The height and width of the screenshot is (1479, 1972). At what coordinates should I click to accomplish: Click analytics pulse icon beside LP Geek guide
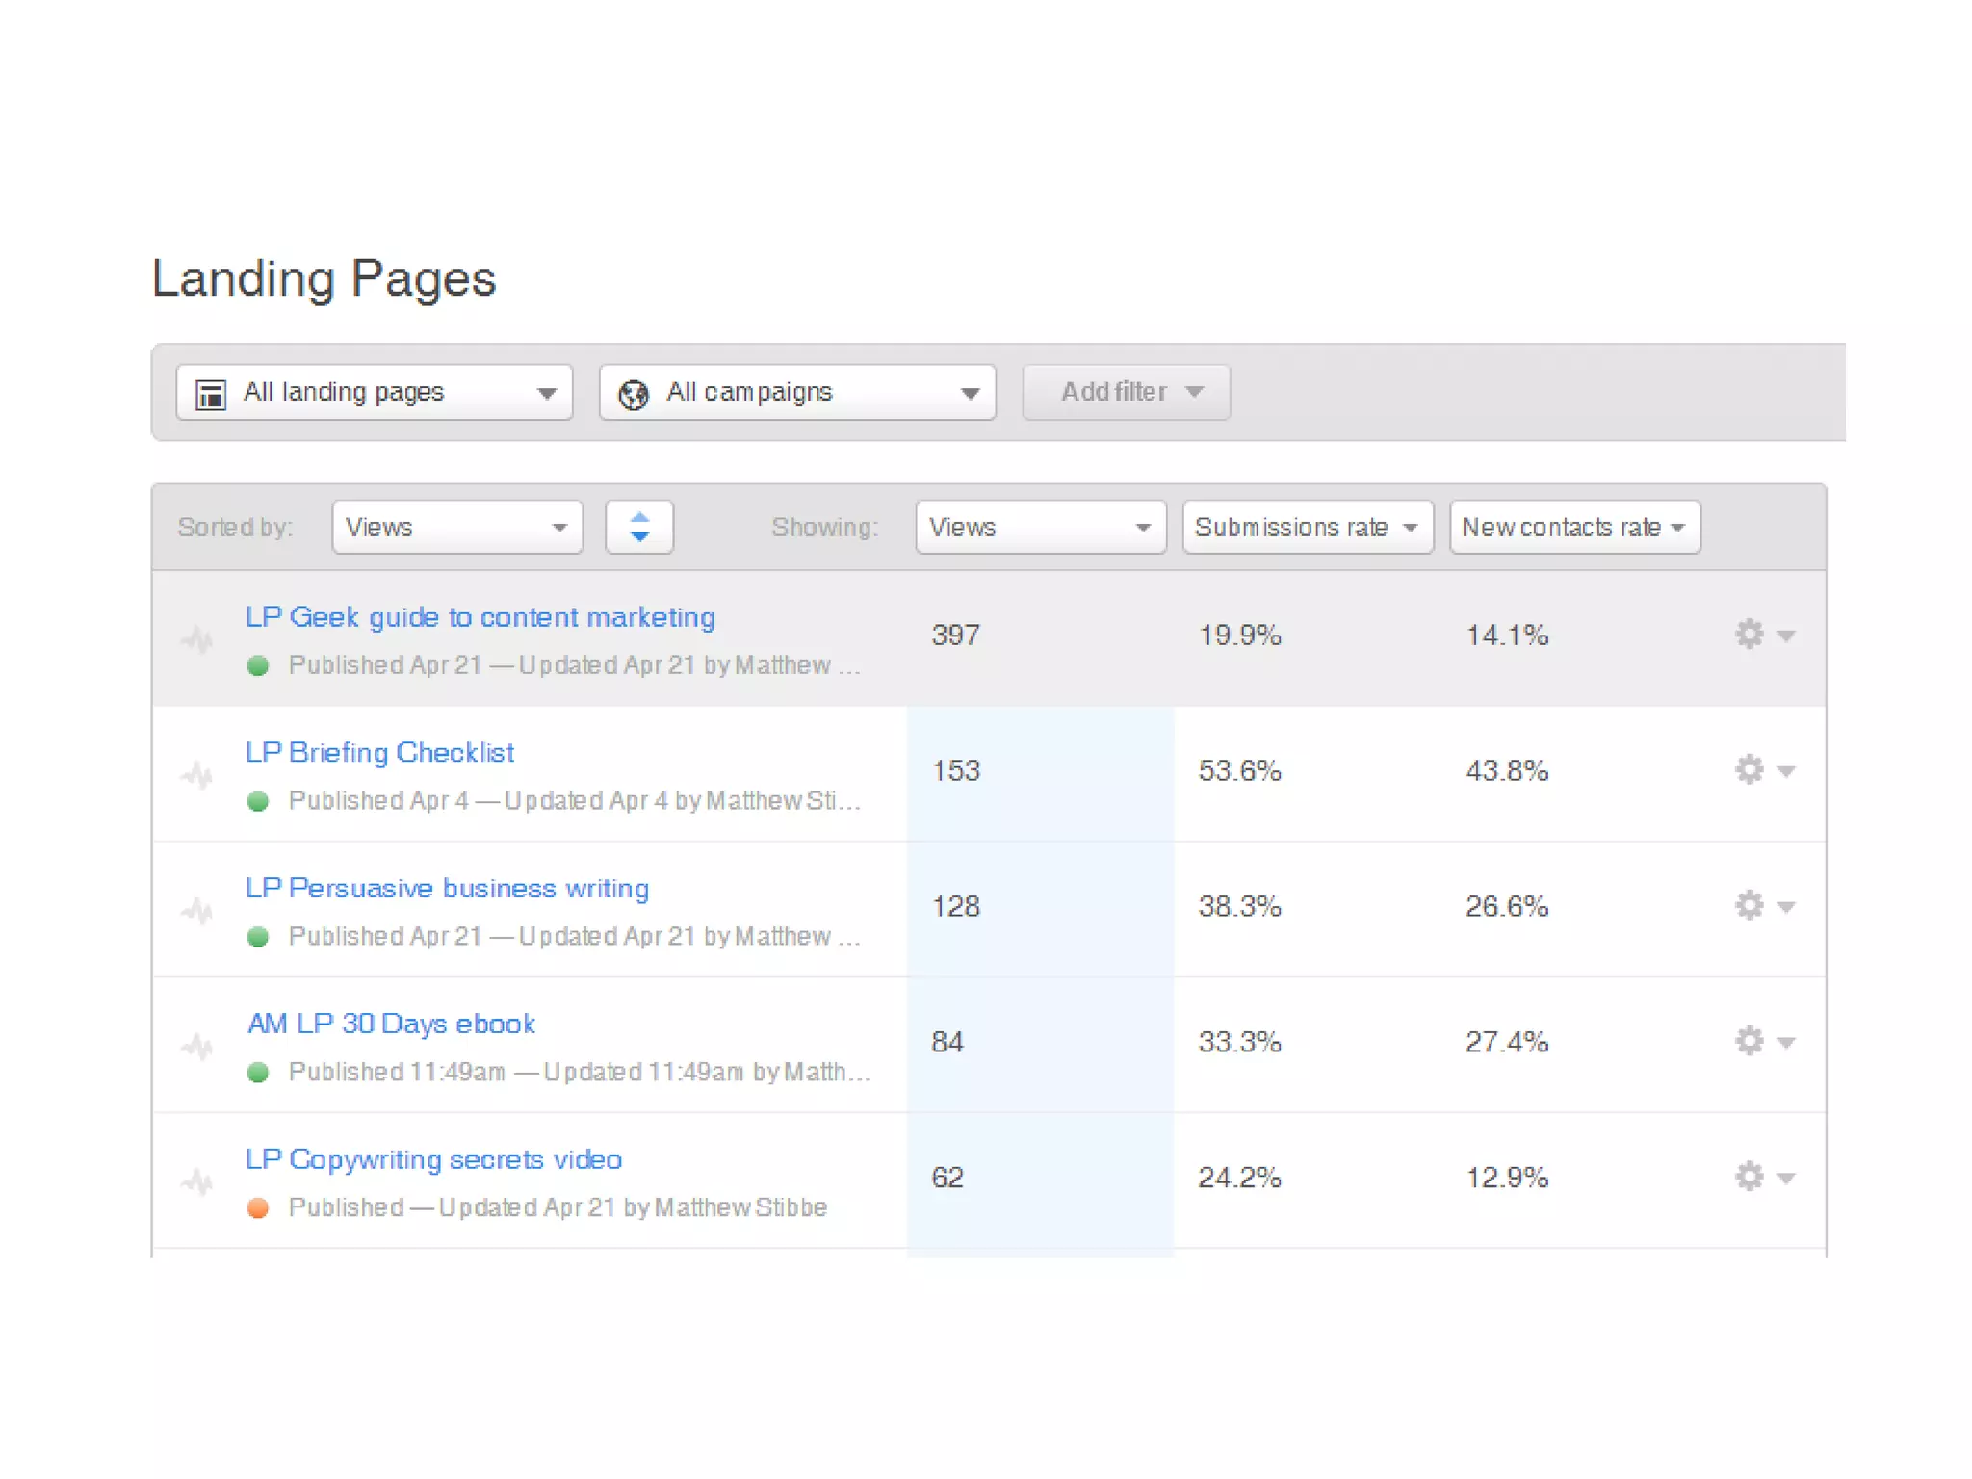(x=197, y=638)
